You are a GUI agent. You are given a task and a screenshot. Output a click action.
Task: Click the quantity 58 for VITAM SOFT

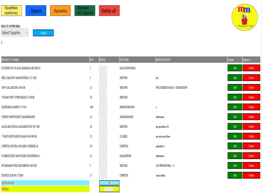(91, 97)
